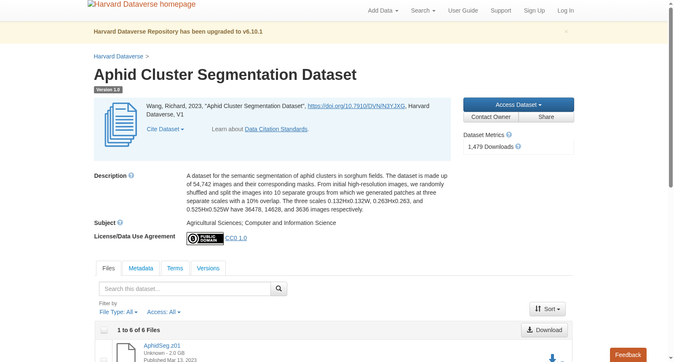This screenshot has height=362, width=674.
Task: Click the Download button above the file list
Action: 544,330
